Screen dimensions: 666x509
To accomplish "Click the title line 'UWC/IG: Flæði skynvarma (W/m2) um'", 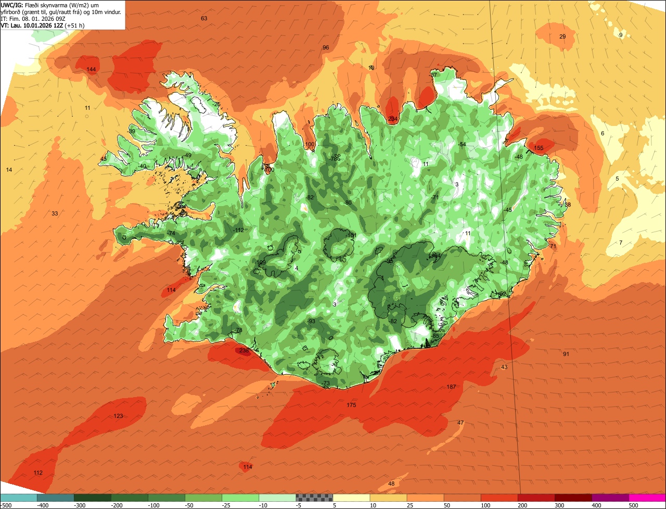I will pos(50,5).
